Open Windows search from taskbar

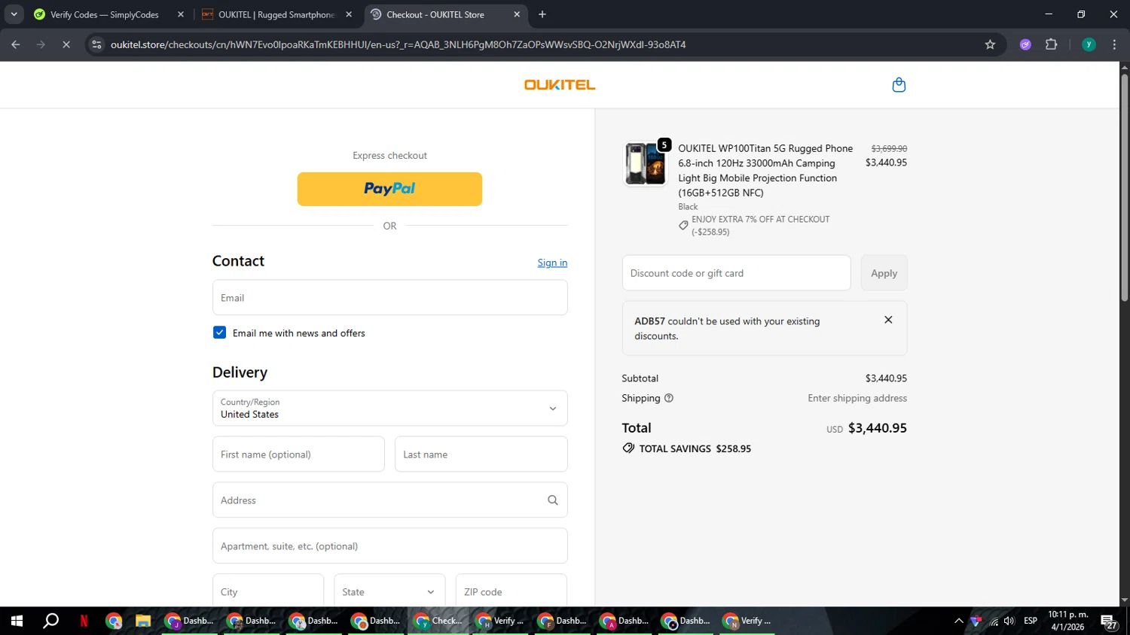(50, 621)
